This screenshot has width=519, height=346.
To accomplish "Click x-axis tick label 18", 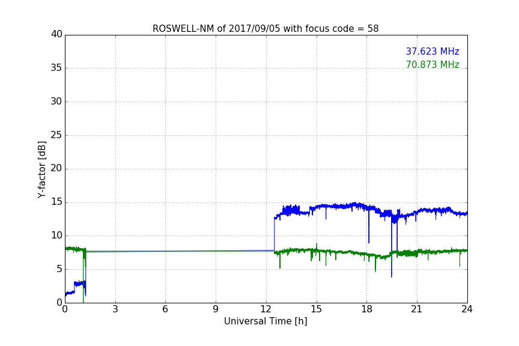I will (367, 309).
